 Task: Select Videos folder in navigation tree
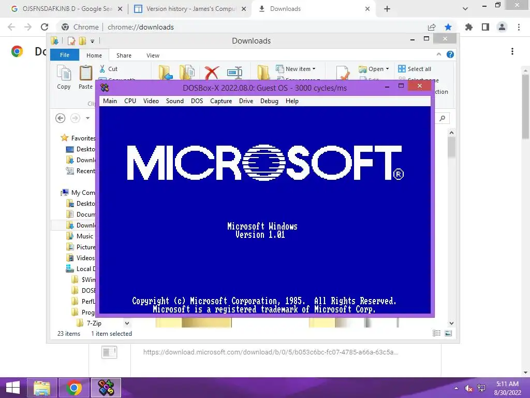click(x=80, y=258)
